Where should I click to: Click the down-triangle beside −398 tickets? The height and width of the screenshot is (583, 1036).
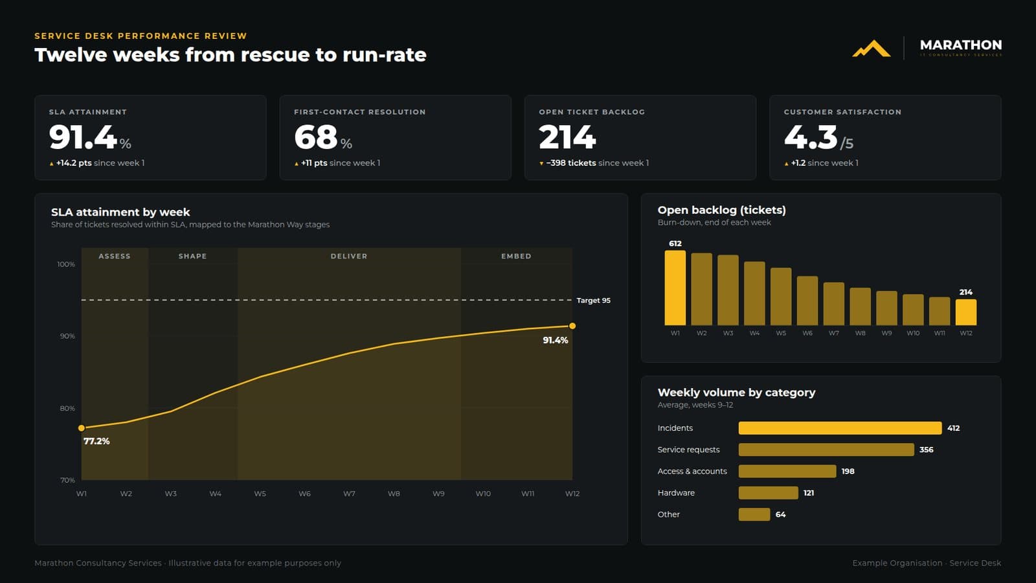pyautogui.click(x=541, y=164)
